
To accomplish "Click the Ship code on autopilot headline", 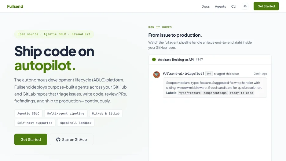I will click(54, 58).
